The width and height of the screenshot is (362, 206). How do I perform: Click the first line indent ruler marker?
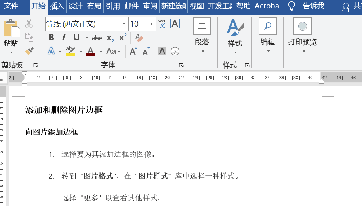[24, 74]
